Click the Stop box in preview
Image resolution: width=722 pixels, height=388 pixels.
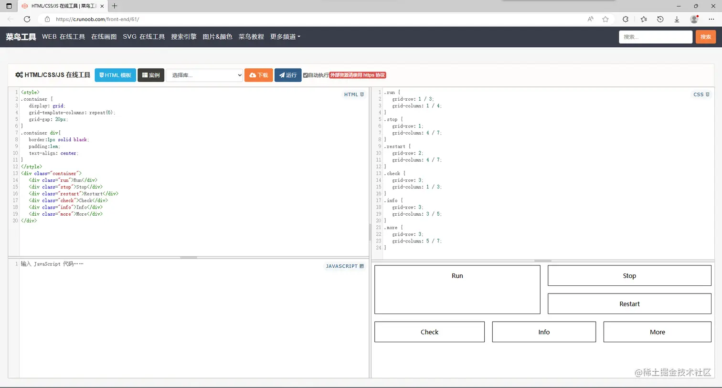pyautogui.click(x=629, y=276)
